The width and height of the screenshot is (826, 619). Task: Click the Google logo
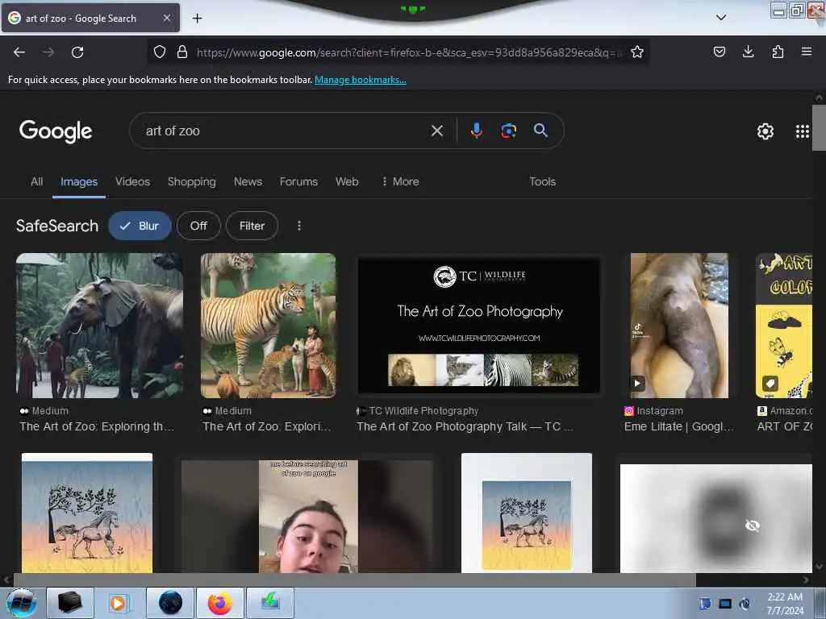[x=56, y=131]
